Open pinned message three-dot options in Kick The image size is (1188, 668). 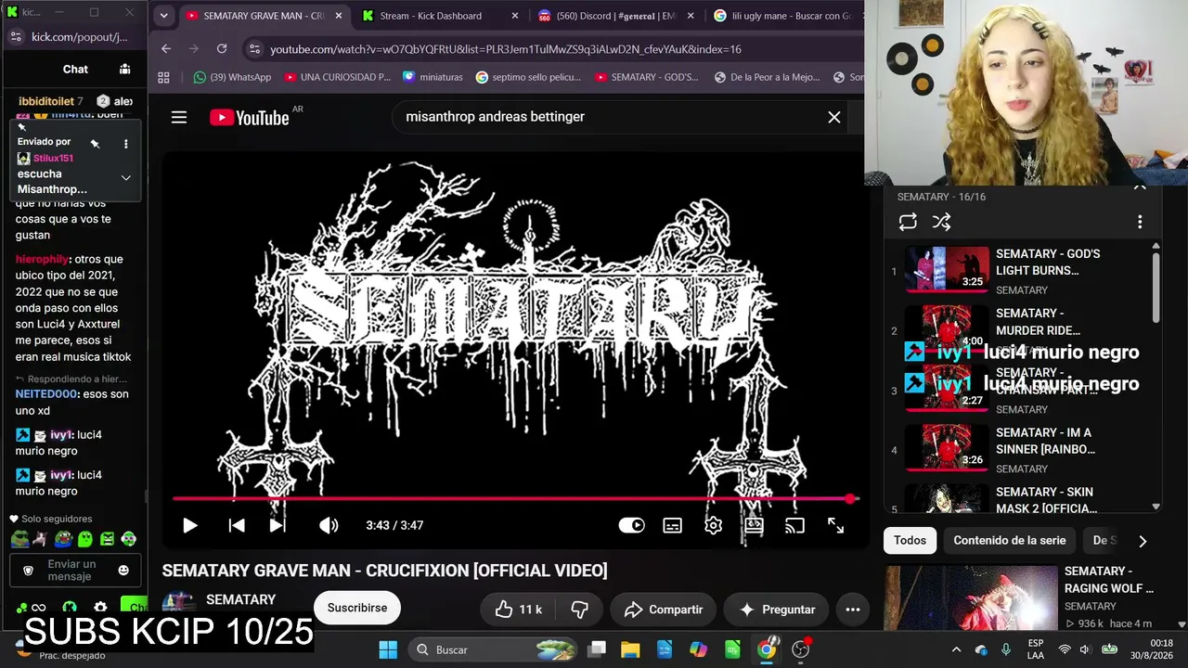(x=126, y=144)
